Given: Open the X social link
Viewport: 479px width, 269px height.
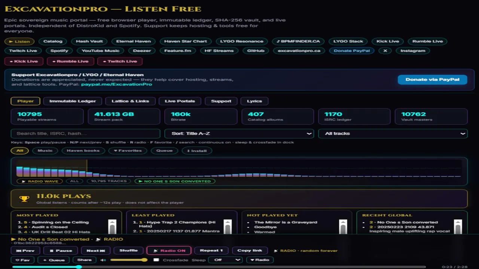Looking at the screenshot, I should point(385,51).
